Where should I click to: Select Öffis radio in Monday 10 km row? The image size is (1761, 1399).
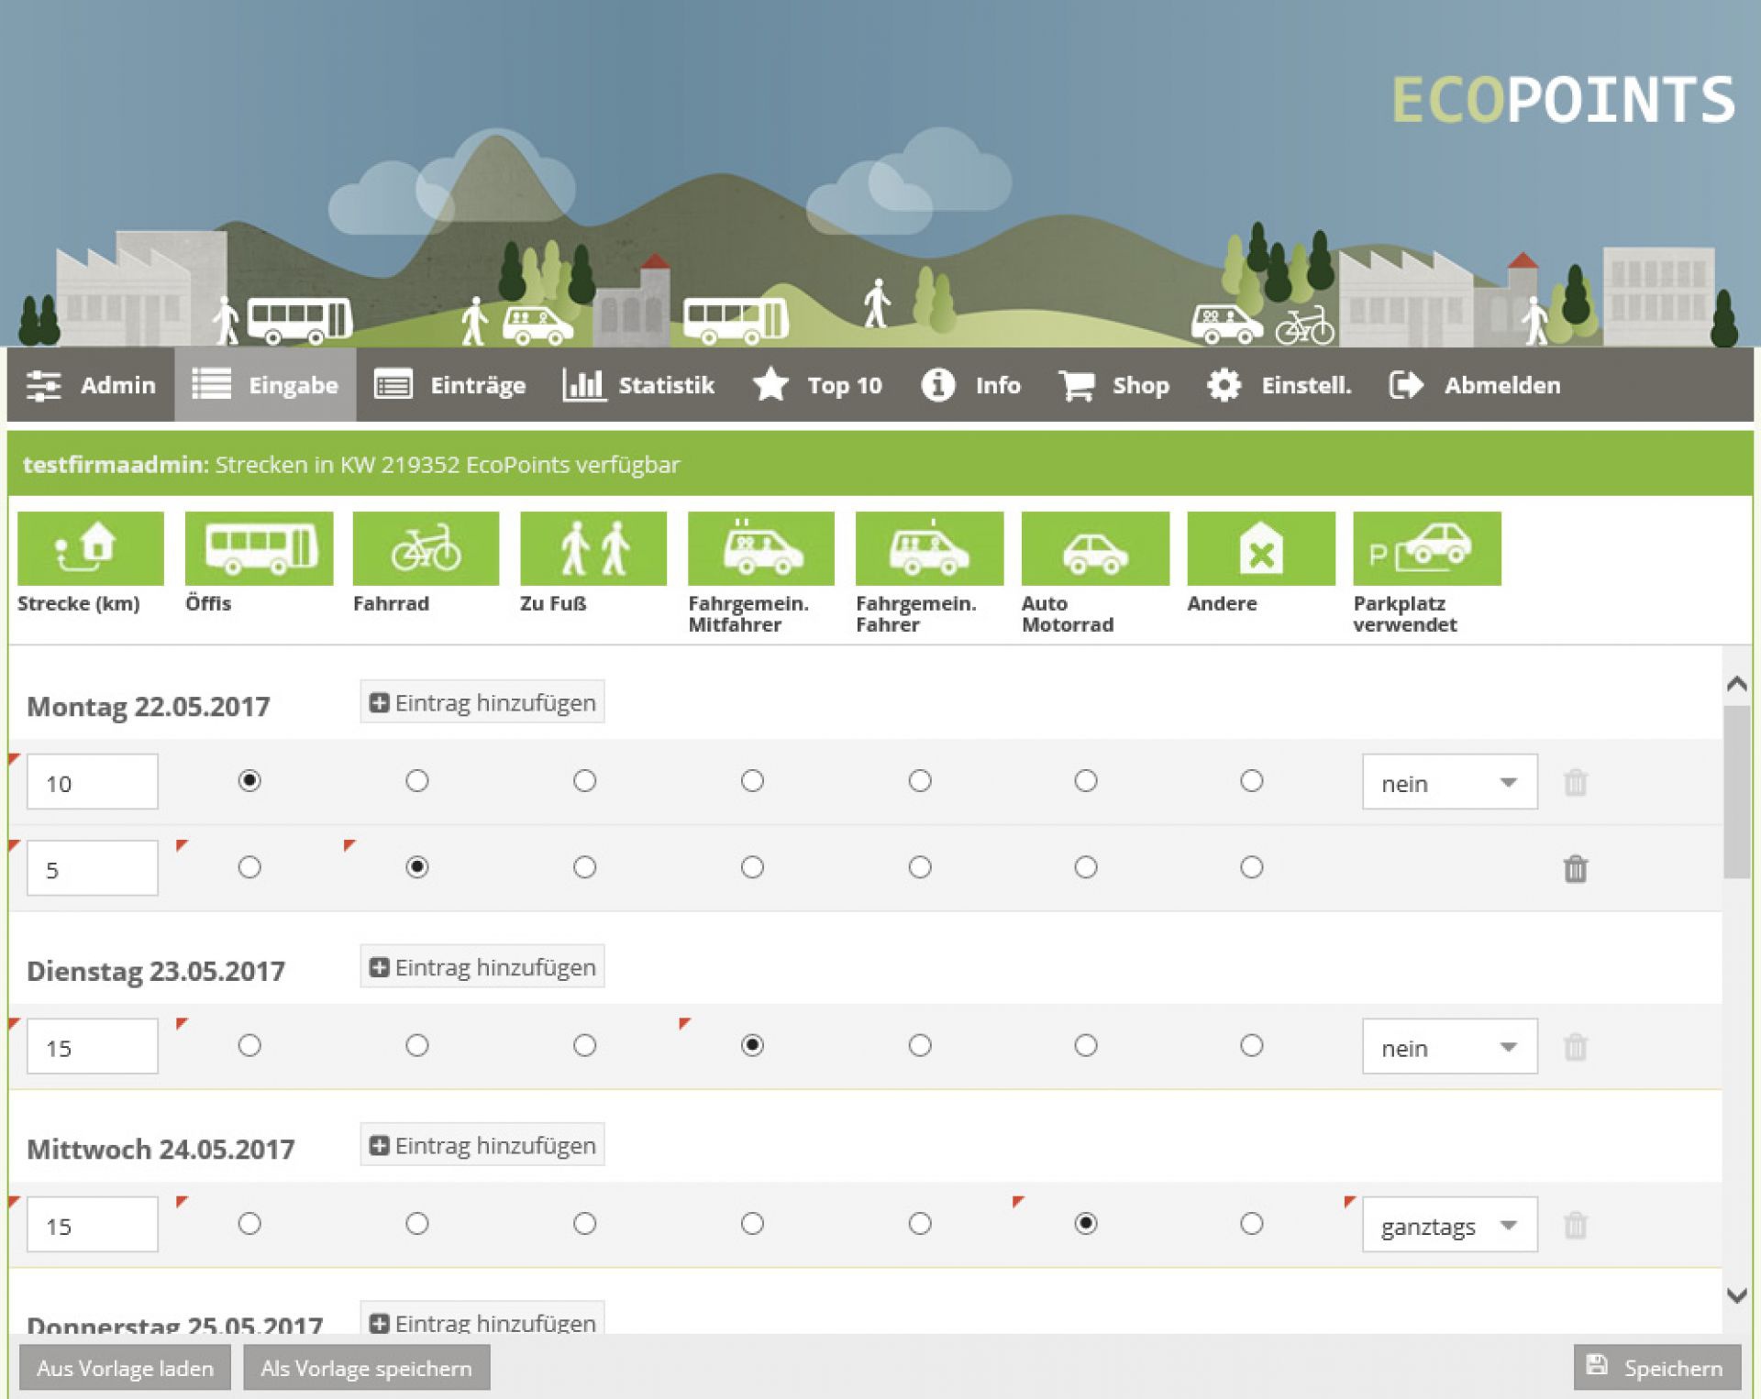pyautogui.click(x=249, y=780)
